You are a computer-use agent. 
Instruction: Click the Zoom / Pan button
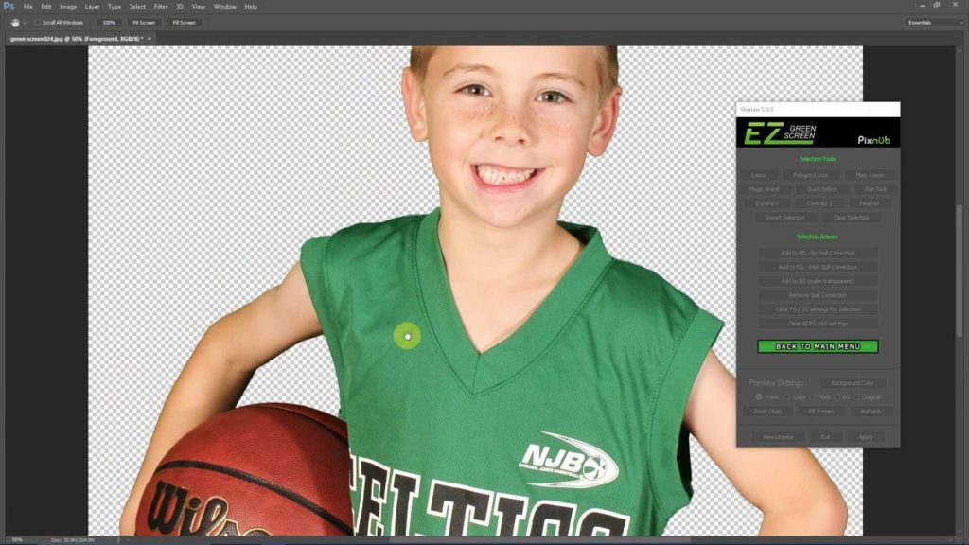click(x=766, y=412)
